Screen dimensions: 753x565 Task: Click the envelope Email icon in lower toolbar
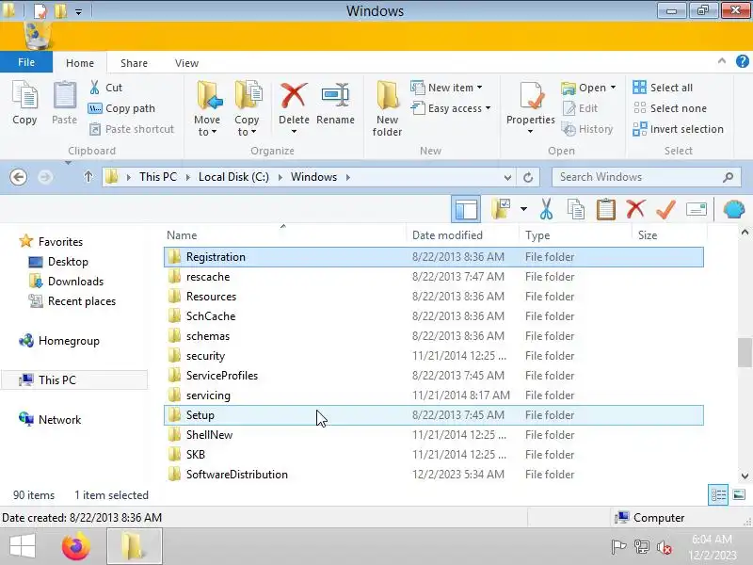[x=696, y=209]
